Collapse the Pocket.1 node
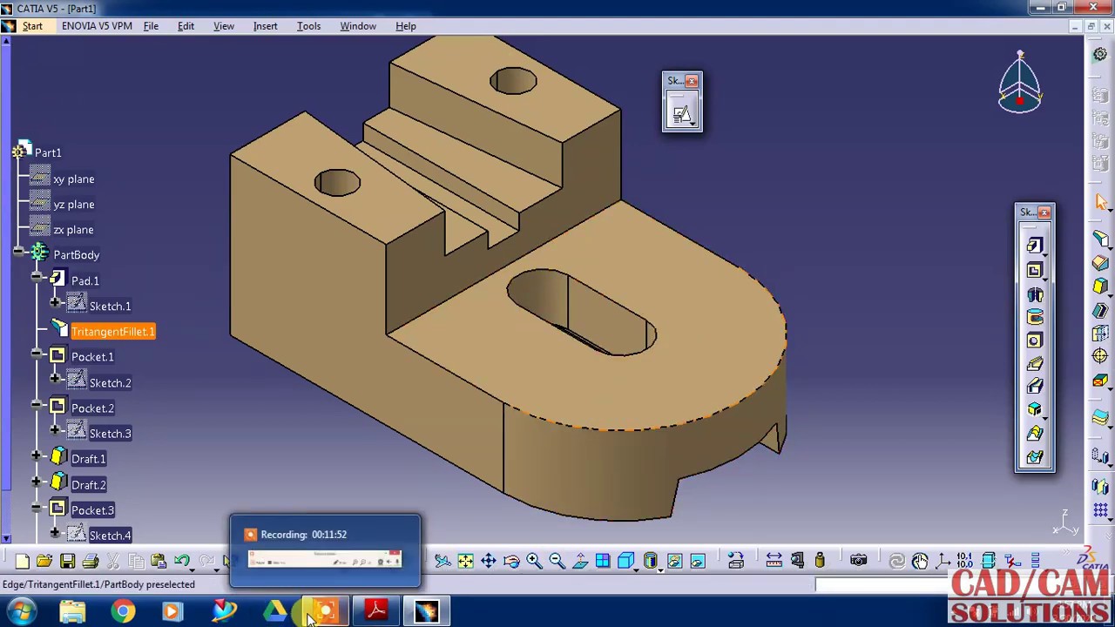 [x=36, y=355]
